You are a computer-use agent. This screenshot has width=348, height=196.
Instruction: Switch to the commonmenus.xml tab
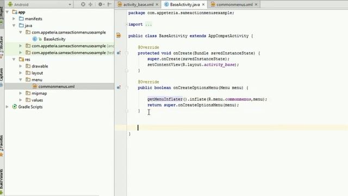pyautogui.click(x=234, y=4)
